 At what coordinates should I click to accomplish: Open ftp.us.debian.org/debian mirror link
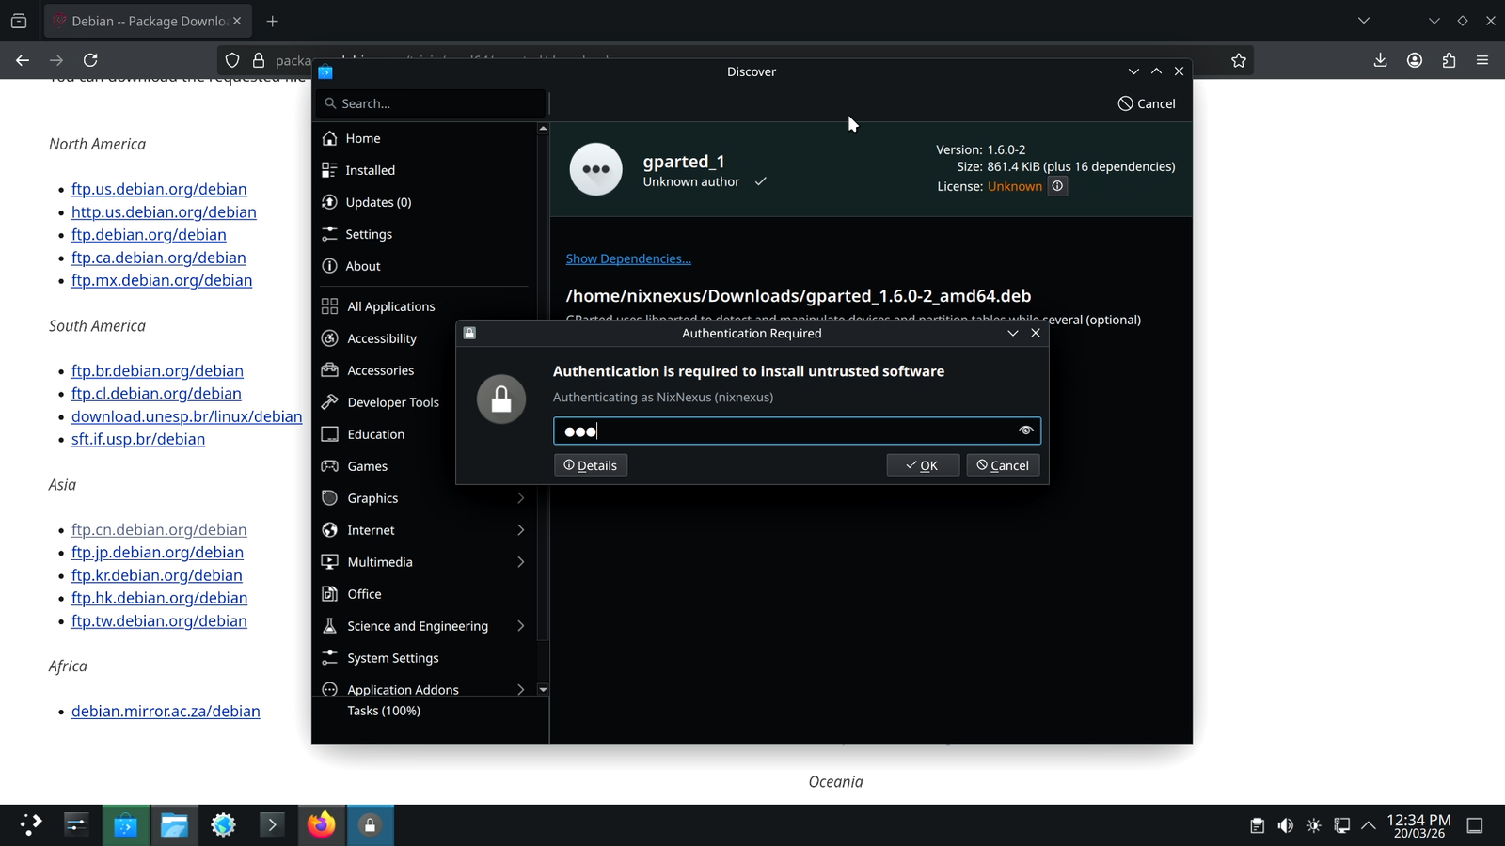[x=159, y=189]
